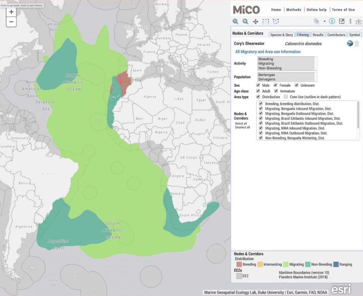Click the circular download icon
Screen dimensions: 363x296
tap(332, 21)
